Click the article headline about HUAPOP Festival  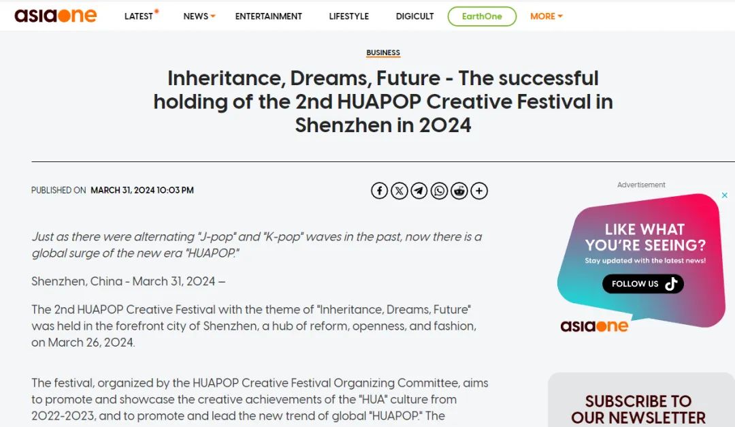[383, 102]
